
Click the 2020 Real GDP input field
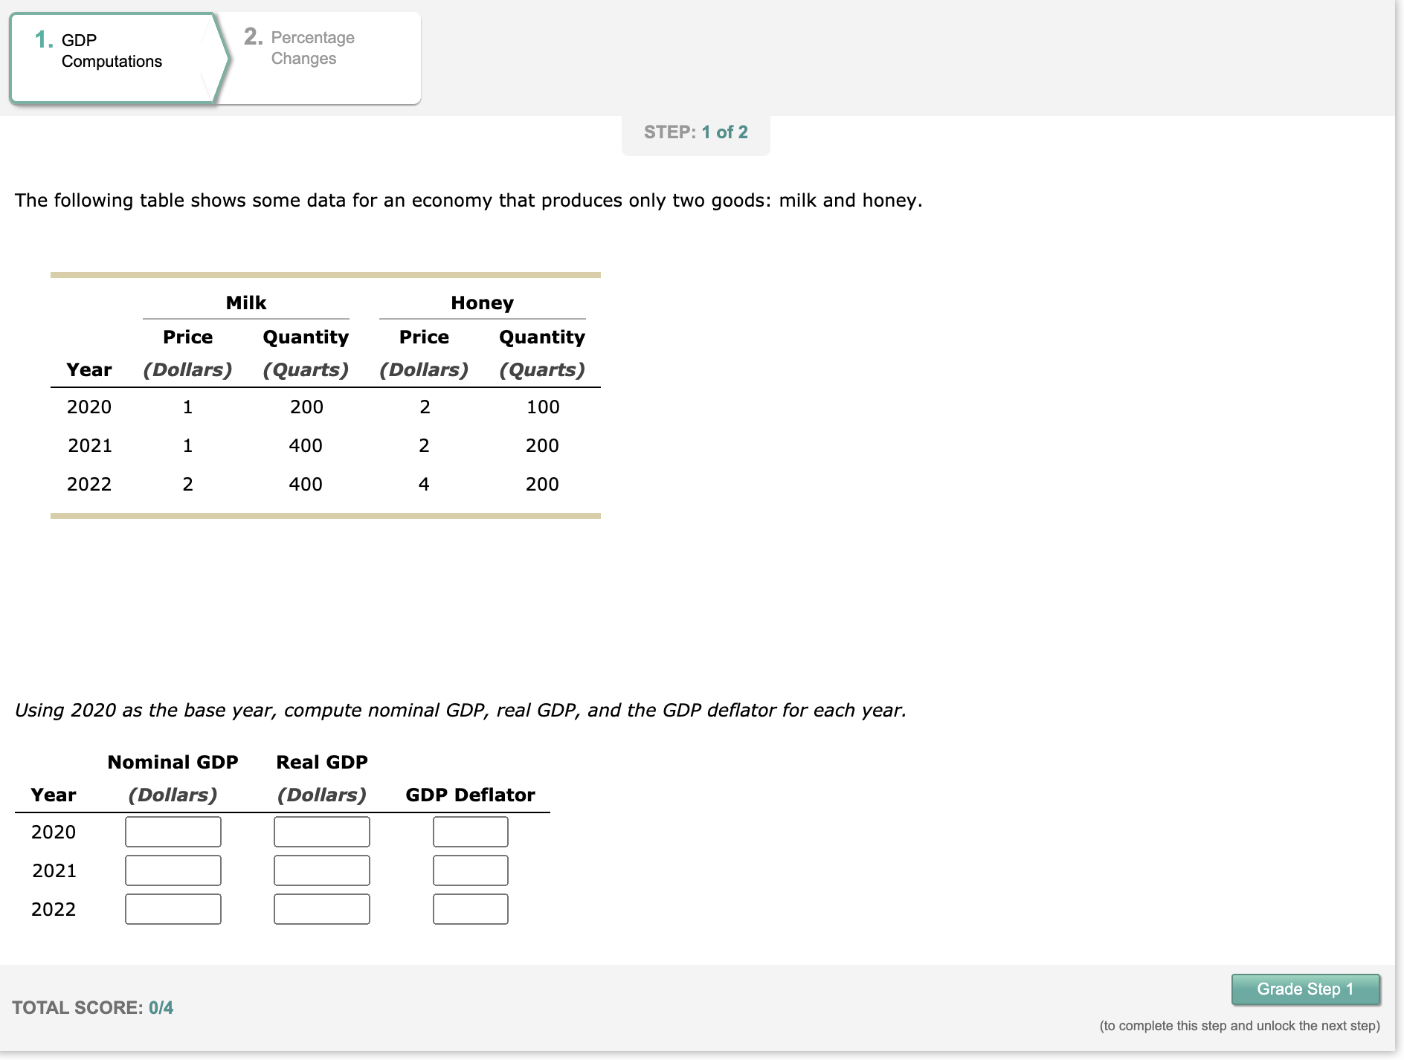click(x=321, y=832)
